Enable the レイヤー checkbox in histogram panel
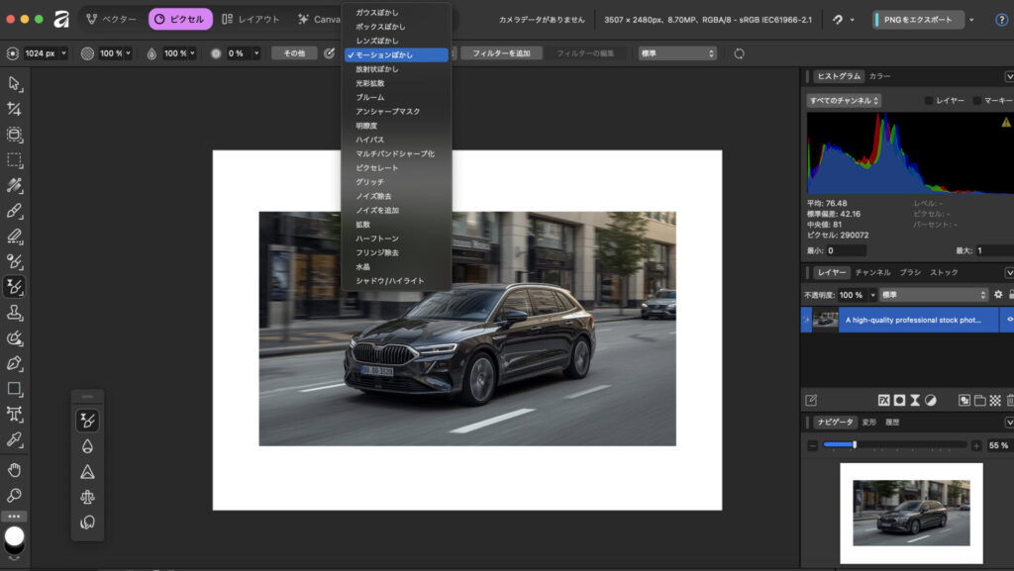This screenshot has width=1014, height=571. pos(929,100)
